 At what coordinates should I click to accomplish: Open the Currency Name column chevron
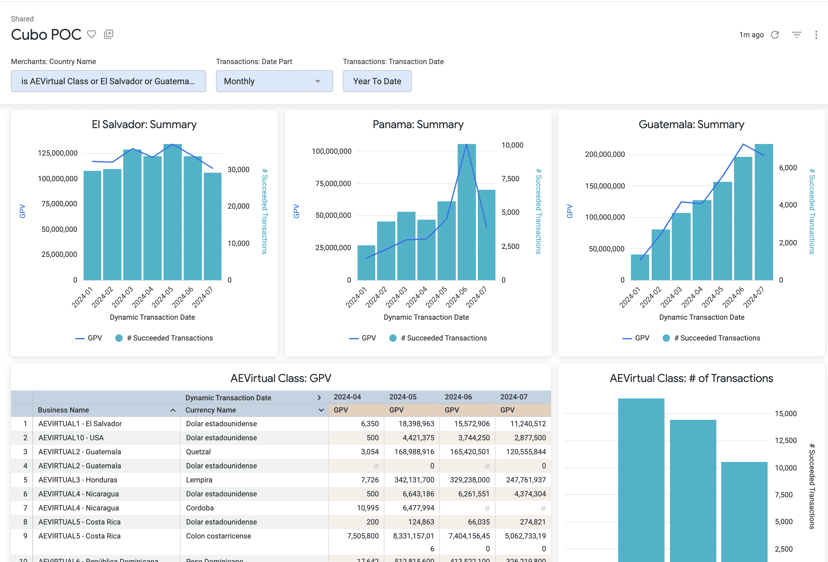321,410
